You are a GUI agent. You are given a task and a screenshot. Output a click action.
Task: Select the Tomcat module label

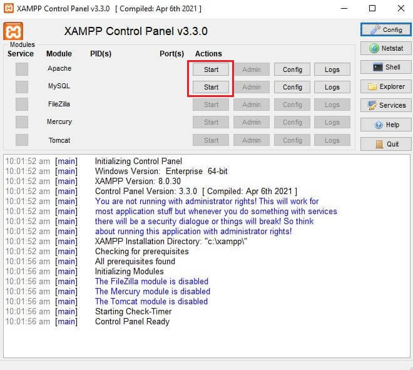(x=59, y=140)
